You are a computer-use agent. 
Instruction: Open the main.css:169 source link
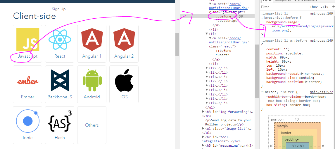321,13
